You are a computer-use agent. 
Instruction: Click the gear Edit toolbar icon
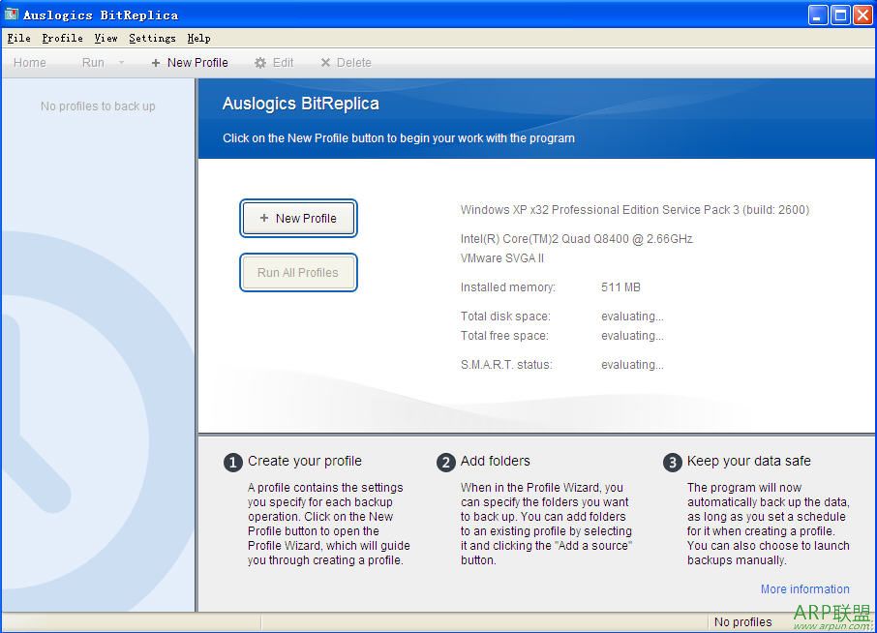pyautogui.click(x=260, y=63)
